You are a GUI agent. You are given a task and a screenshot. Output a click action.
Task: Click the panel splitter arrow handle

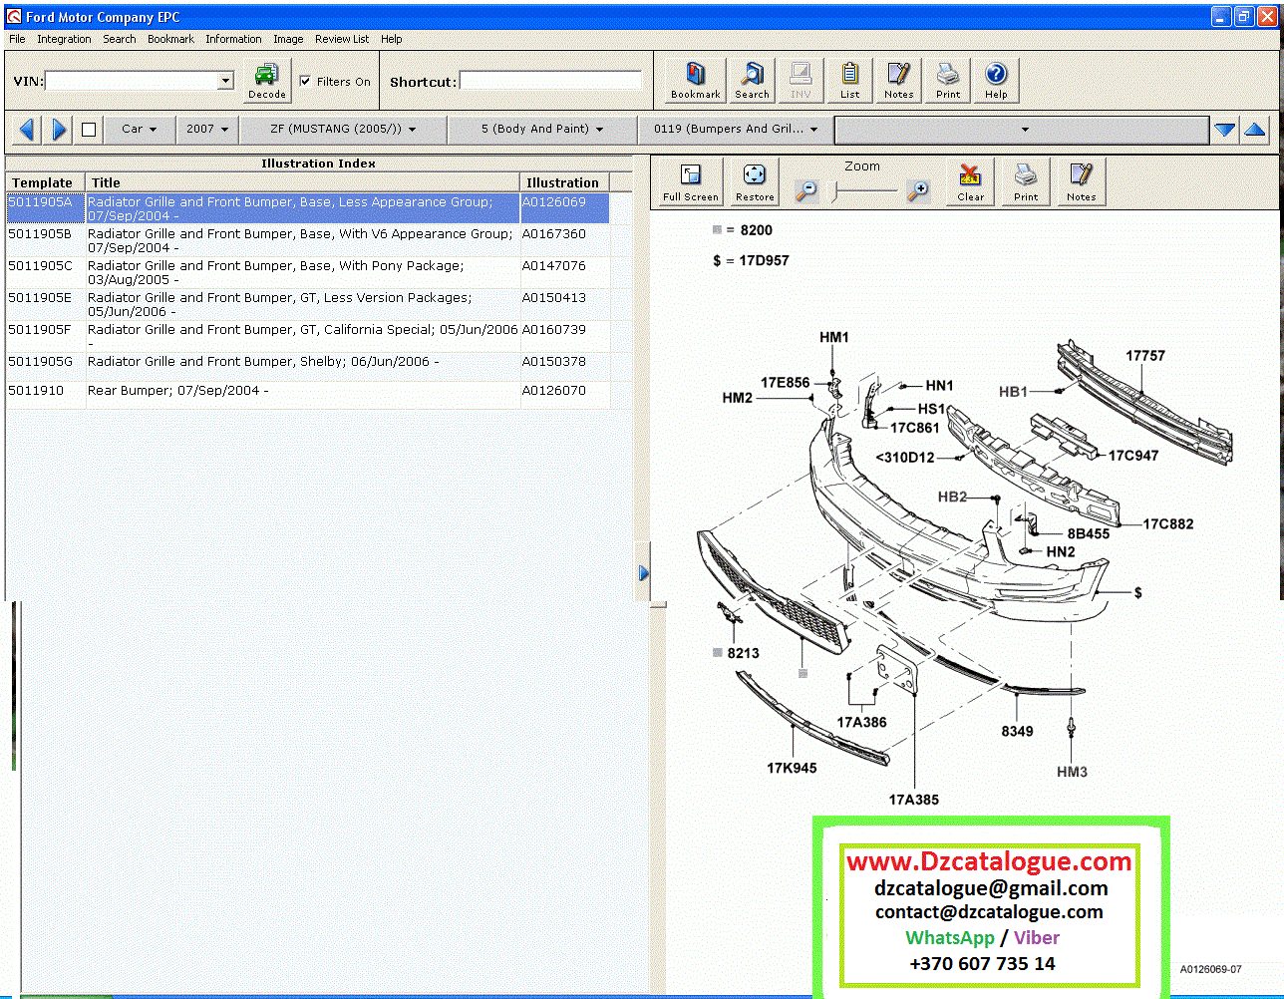click(643, 573)
